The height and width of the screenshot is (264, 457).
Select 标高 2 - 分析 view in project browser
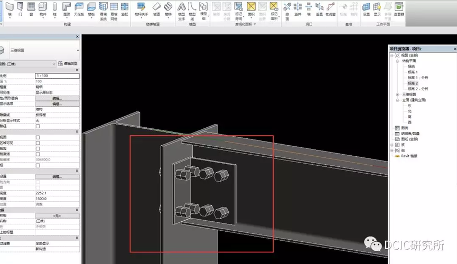[418, 89]
